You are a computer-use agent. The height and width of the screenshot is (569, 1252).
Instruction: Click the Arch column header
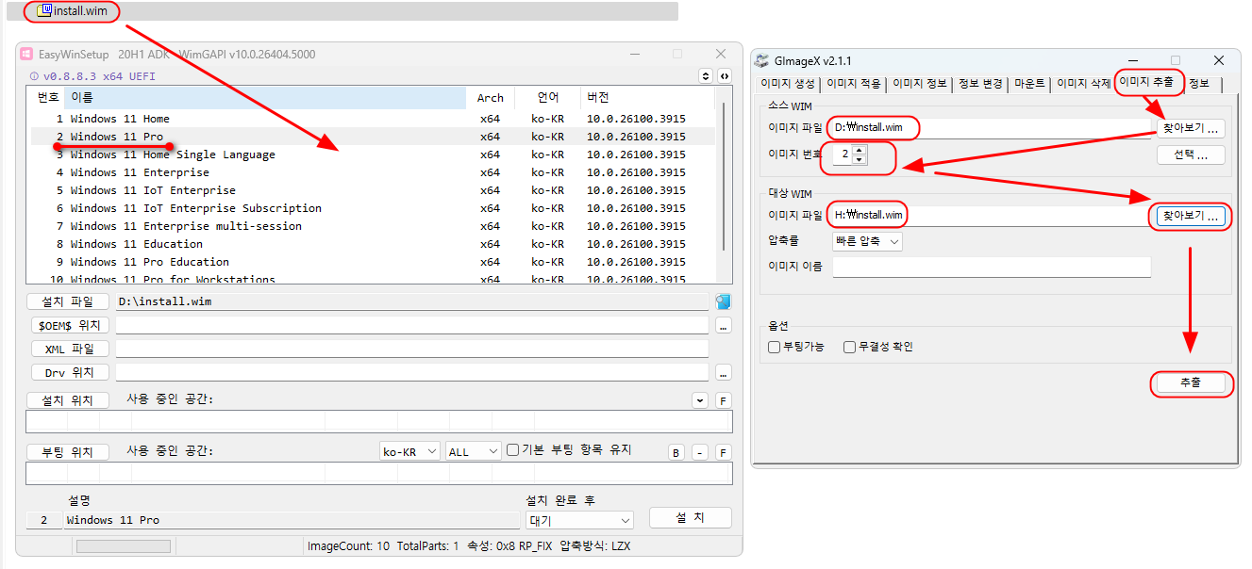pos(491,97)
